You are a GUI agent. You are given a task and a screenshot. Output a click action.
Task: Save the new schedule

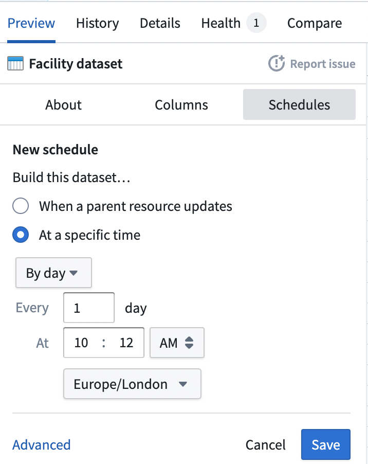(325, 444)
